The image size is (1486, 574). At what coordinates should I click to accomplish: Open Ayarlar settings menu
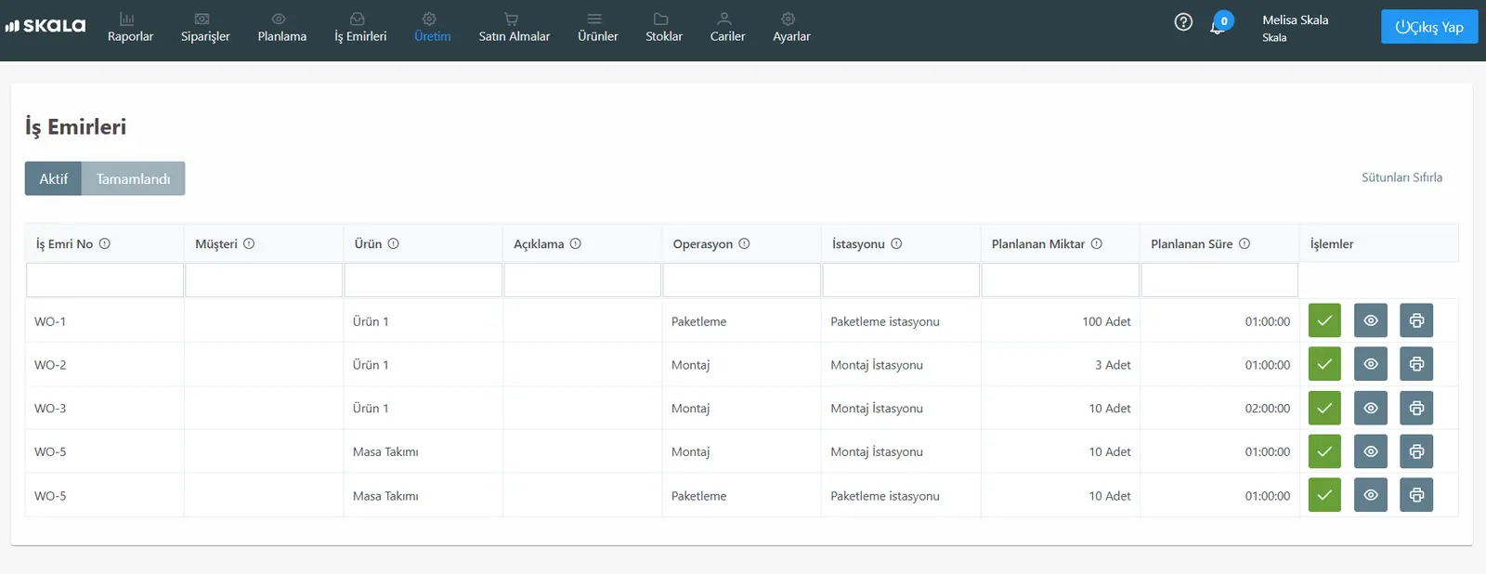tap(791, 28)
